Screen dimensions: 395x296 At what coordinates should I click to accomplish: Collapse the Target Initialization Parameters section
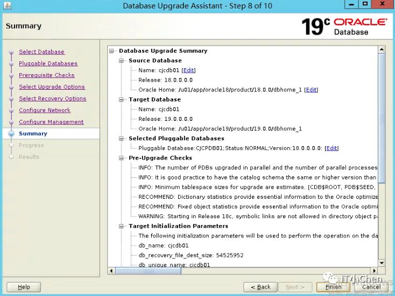pyautogui.click(x=121, y=226)
